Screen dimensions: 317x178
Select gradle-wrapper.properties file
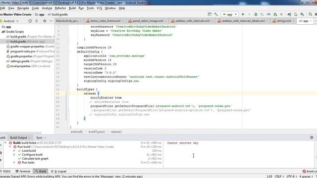(30, 46)
